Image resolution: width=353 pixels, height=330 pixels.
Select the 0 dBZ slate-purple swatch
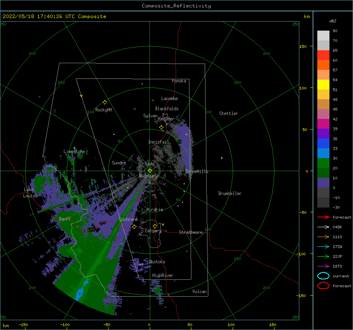click(x=323, y=183)
